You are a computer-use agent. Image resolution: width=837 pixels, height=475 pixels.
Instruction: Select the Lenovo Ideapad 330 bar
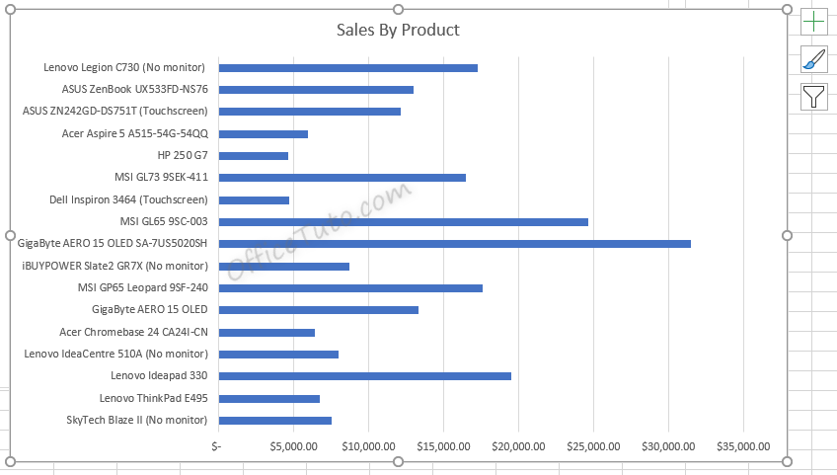pos(365,376)
